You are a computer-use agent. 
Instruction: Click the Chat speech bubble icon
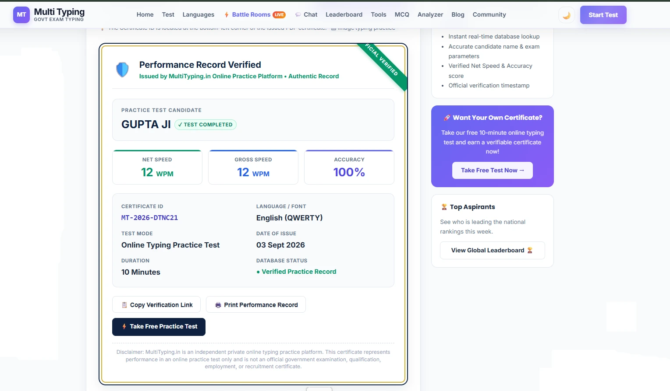click(x=298, y=14)
